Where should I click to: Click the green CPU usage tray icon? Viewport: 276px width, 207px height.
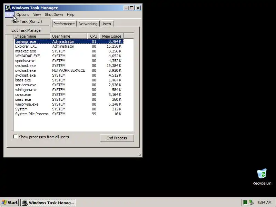[x=245, y=203]
